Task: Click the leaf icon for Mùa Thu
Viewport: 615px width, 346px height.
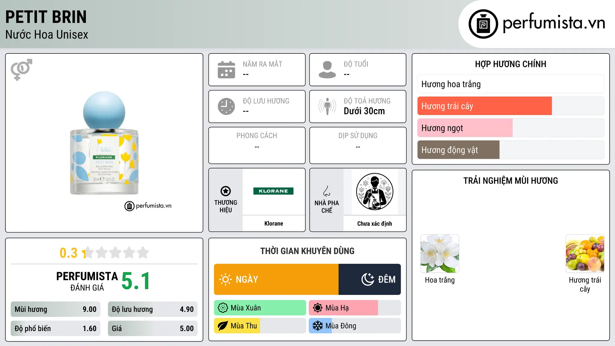Action: click(223, 326)
